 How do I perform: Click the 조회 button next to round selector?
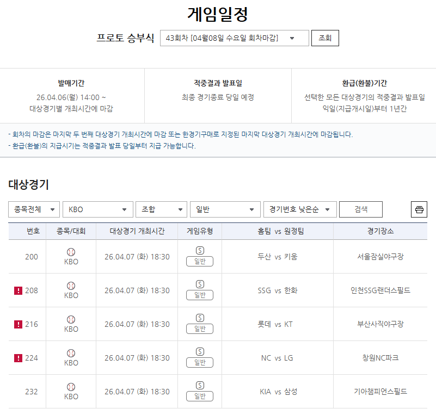pos(325,38)
